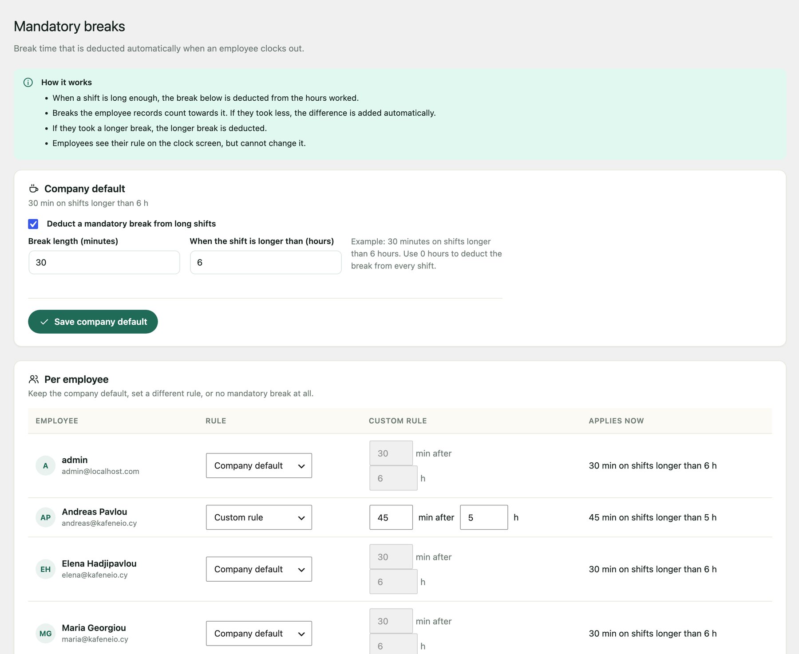The width and height of the screenshot is (799, 654).
Task: Click the APPLIES NOW column header
Action: click(x=616, y=421)
